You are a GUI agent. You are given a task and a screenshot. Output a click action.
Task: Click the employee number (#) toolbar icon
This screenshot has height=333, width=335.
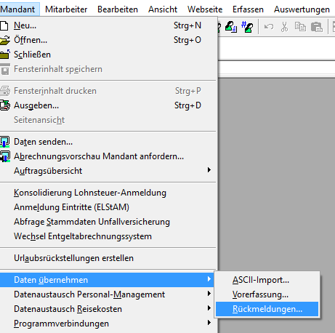pos(247,27)
